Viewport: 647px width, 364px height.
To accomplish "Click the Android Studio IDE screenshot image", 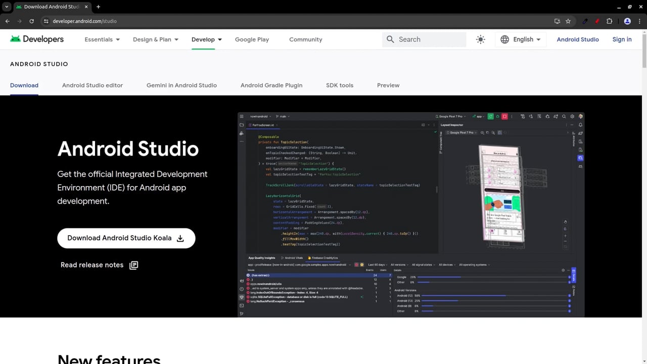I will coord(411,215).
